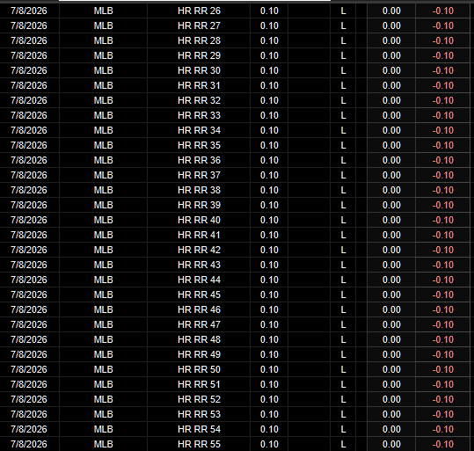Select the 0.00 payout in HR RR 37 row
474x451 pixels.
point(391,175)
